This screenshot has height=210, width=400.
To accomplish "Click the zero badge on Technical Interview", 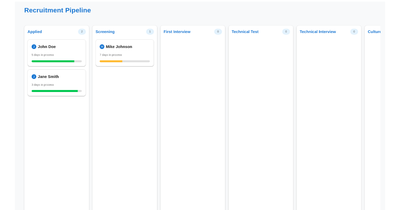I will pyautogui.click(x=354, y=31).
